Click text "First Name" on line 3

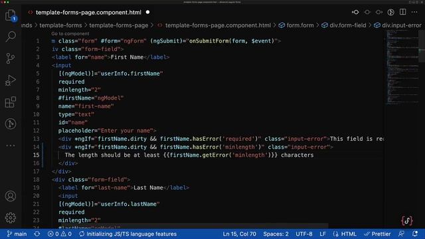click(x=127, y=57)
